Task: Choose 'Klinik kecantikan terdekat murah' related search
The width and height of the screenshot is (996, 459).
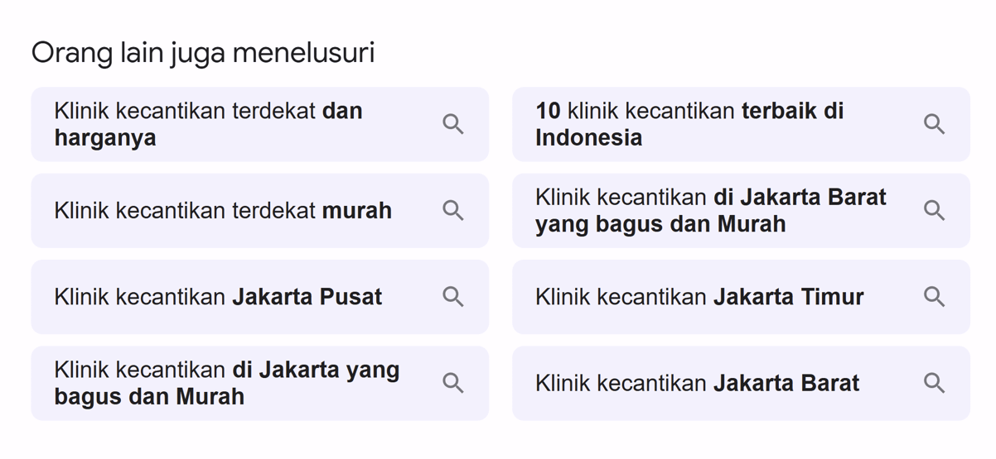Action: click(x=260, y=210)
